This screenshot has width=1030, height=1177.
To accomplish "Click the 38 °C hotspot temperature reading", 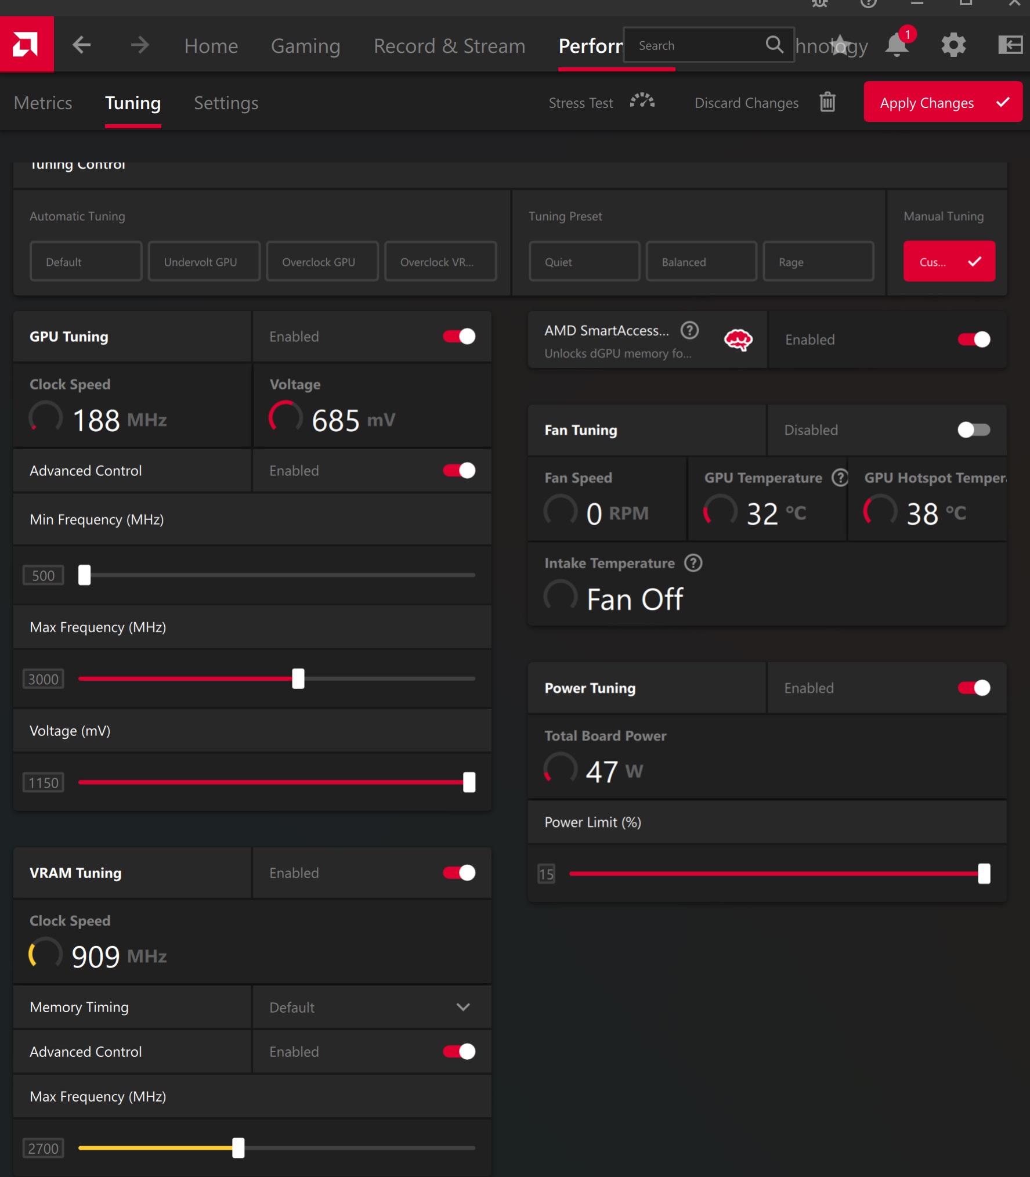I will pyautogui.click(x=936, y=514).
